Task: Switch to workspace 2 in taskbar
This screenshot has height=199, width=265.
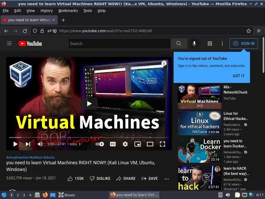Action: (x=18, y=195)
